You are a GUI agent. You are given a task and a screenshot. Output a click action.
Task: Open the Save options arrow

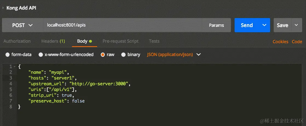(296, 25)
